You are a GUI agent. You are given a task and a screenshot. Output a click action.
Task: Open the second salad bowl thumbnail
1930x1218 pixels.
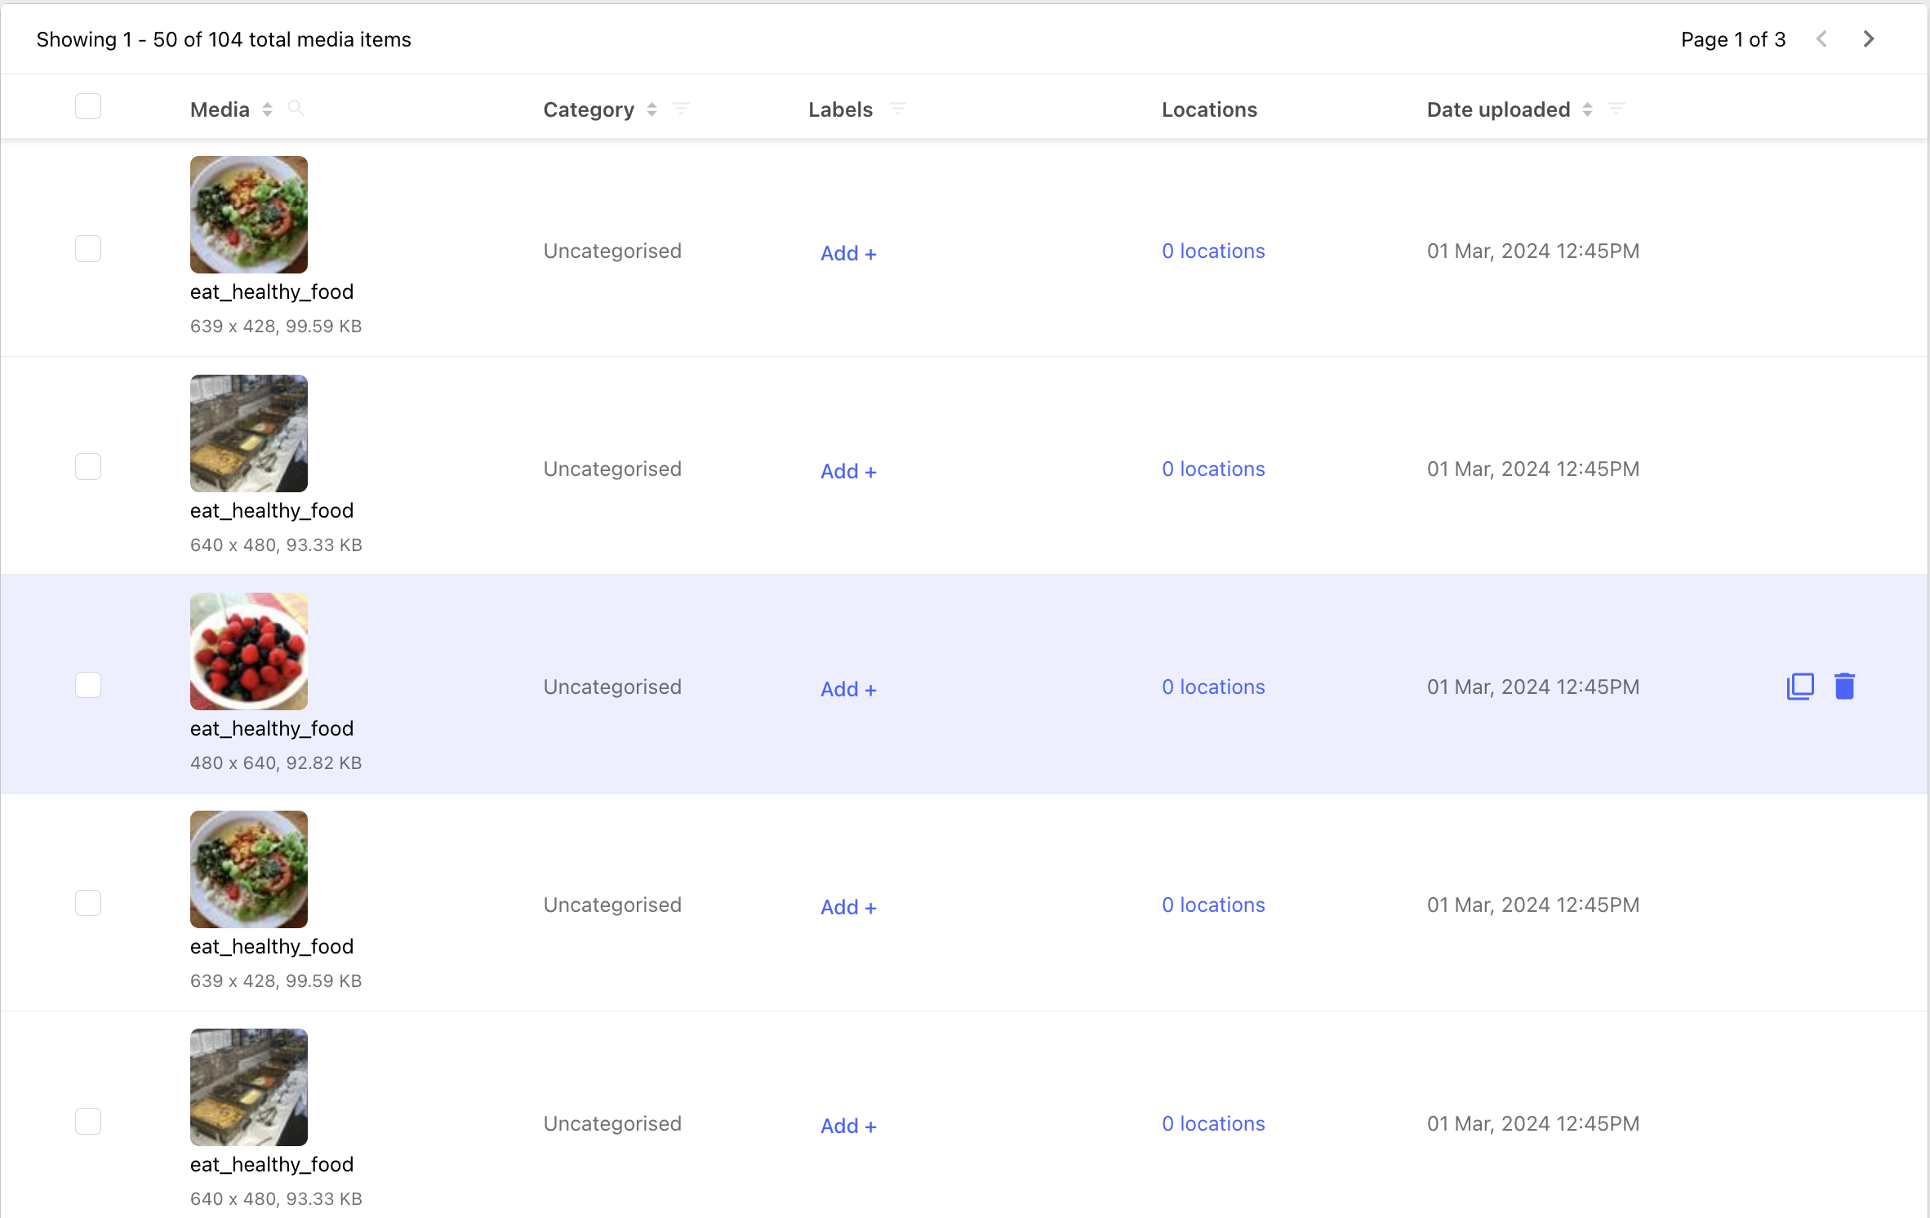pos(249,869)
